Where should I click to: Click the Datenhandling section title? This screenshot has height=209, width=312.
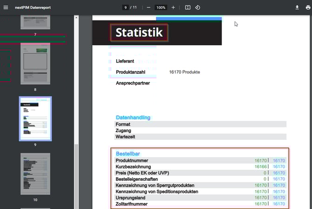133,118
